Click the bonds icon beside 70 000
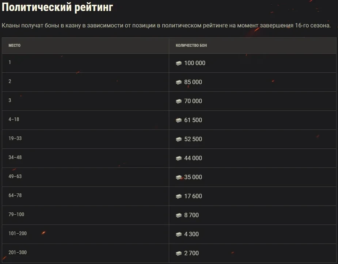Viewport: 338px width, 264px height. click(179, 101)
